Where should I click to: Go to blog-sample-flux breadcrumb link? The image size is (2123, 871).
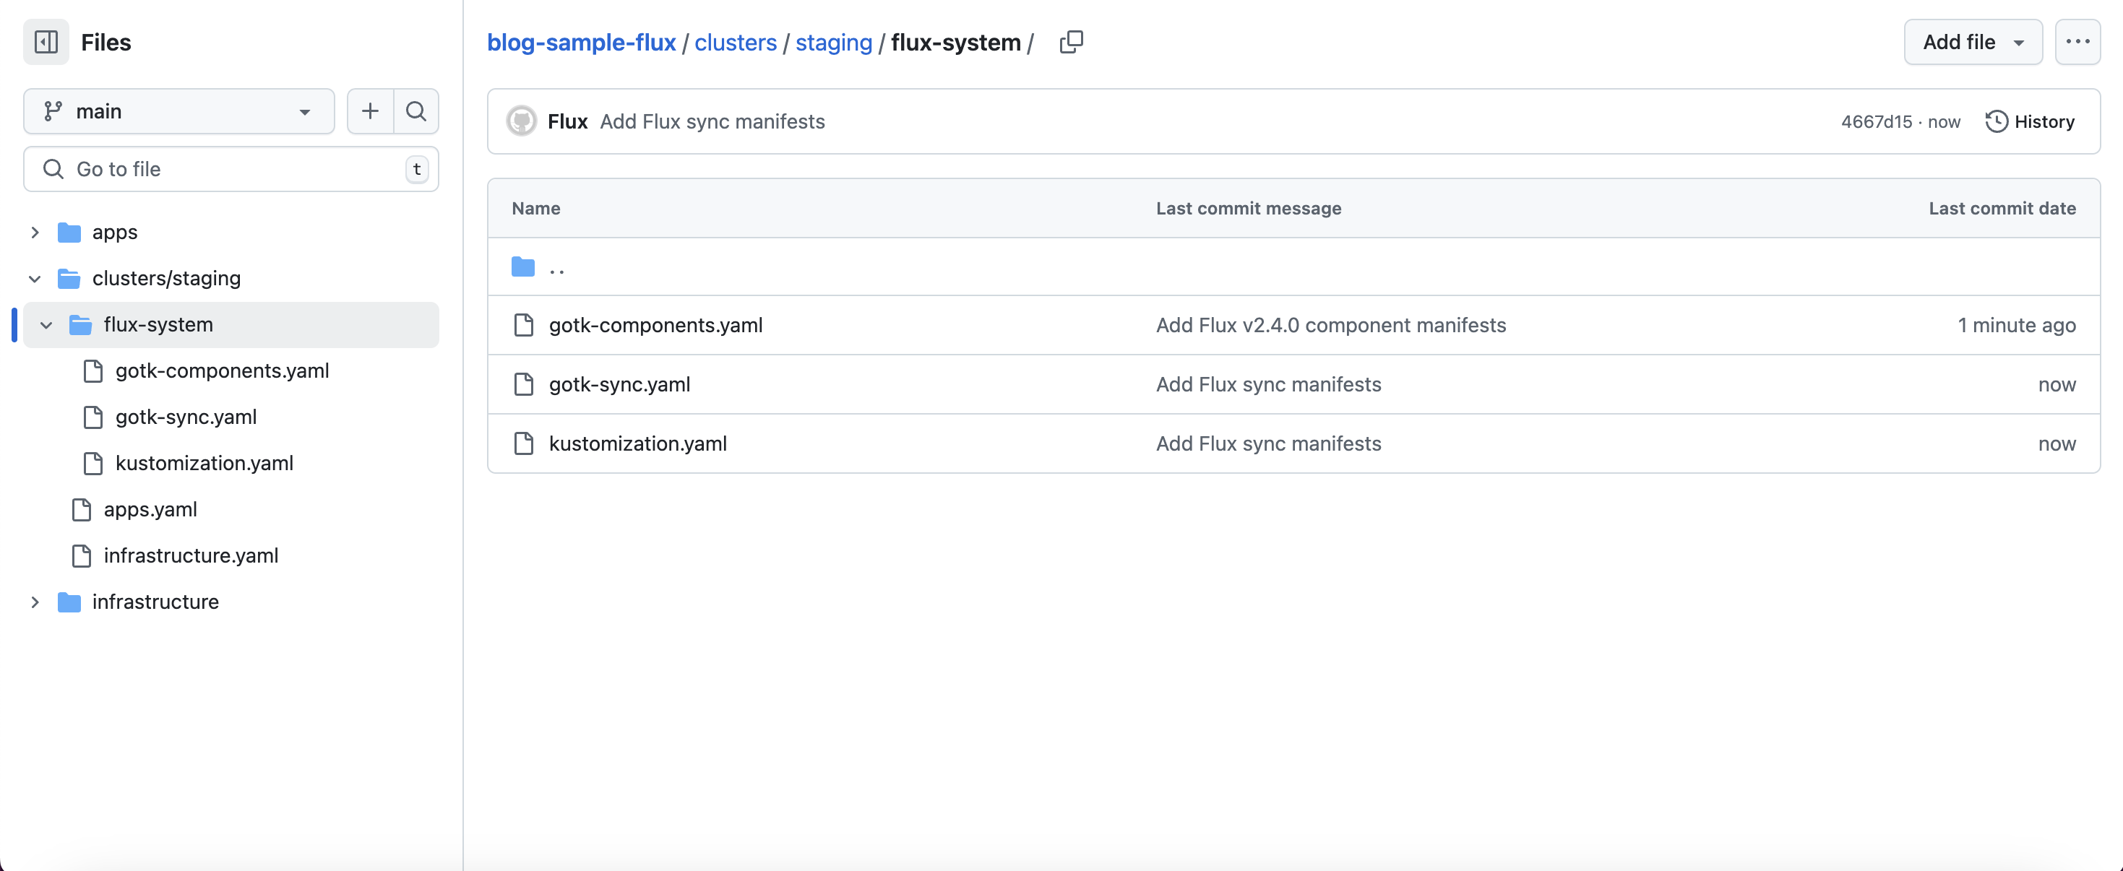pyautogui.click(x=581, y=42)
